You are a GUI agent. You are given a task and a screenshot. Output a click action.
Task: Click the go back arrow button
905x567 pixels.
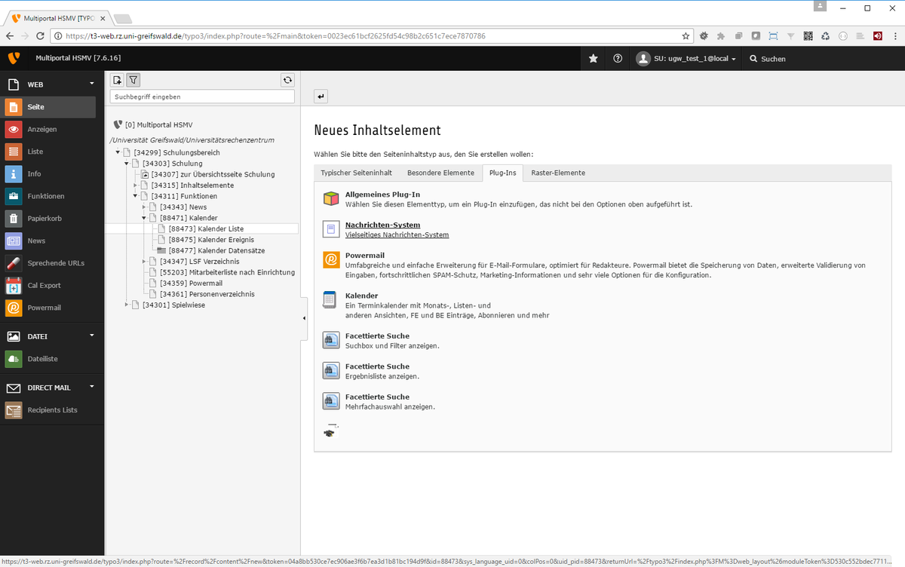click(321, 97)
